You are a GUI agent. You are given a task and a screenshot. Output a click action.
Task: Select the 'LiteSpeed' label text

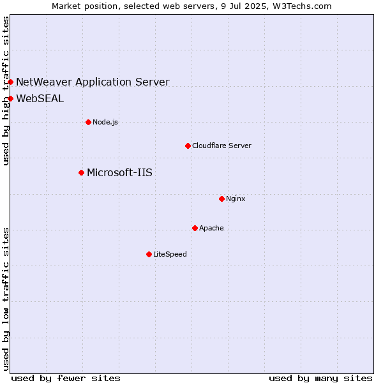pos(170,254)
